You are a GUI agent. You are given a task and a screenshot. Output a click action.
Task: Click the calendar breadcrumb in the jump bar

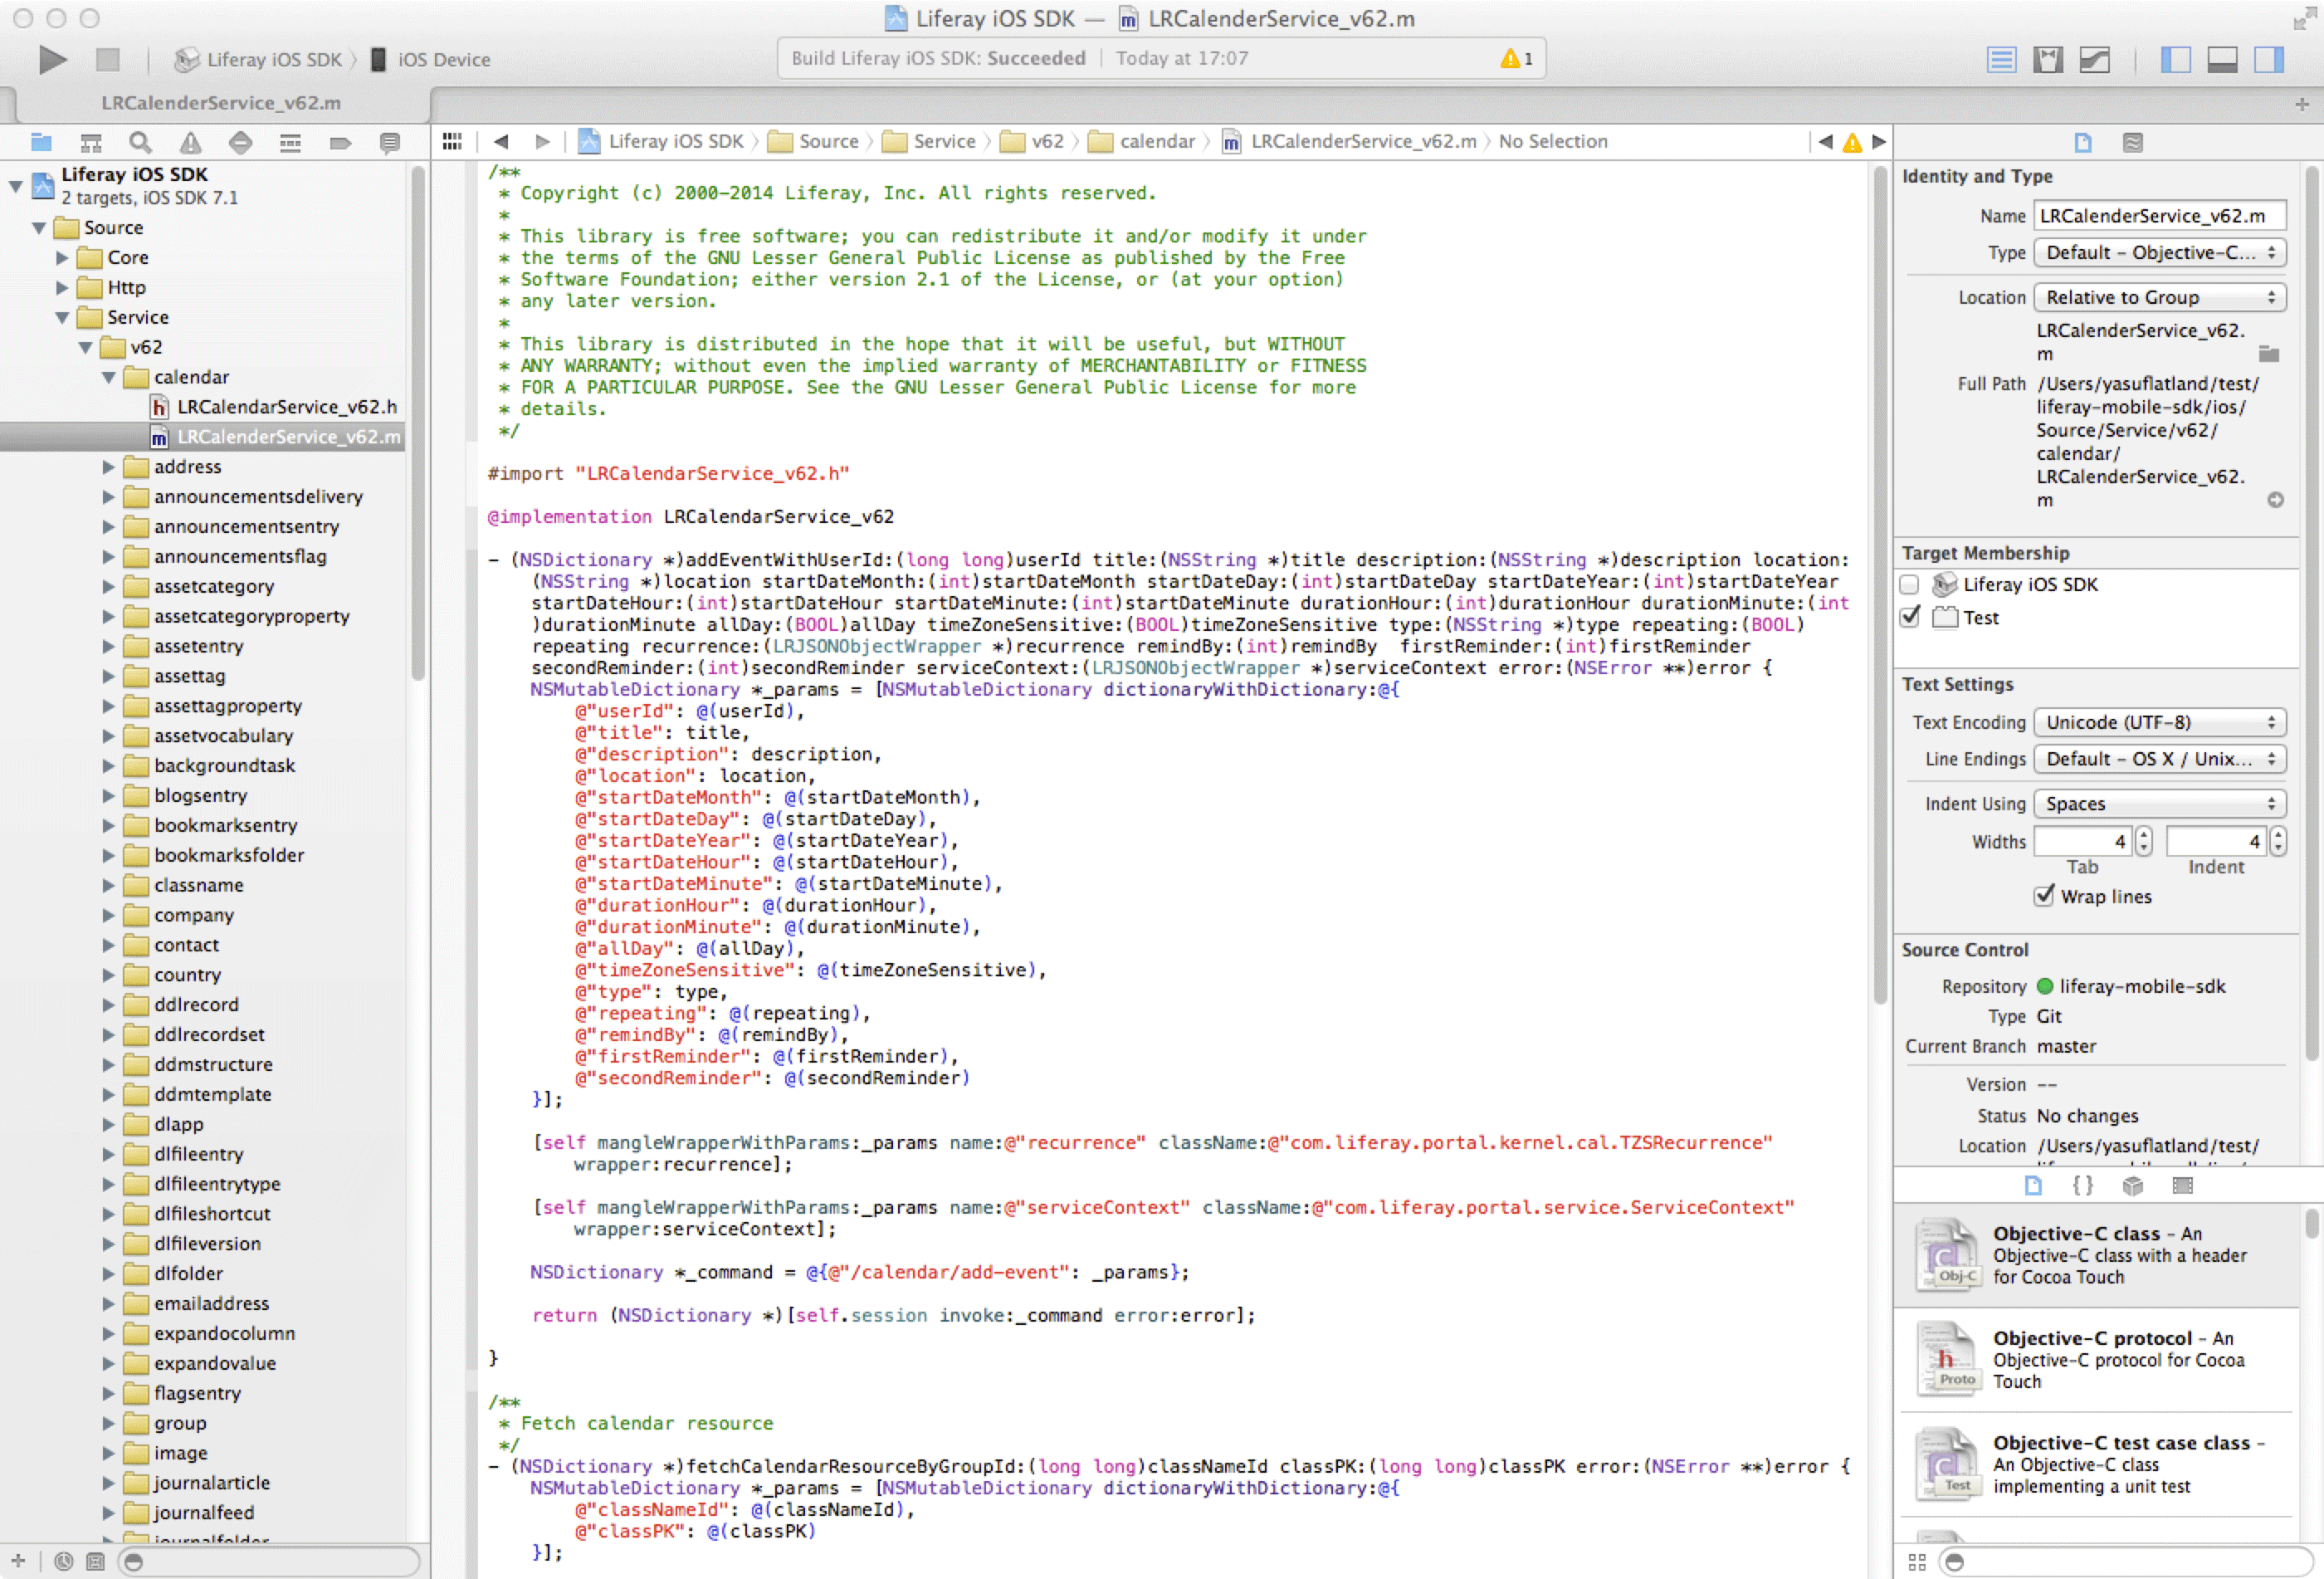pyautogui.click(x=1142, y=142)
